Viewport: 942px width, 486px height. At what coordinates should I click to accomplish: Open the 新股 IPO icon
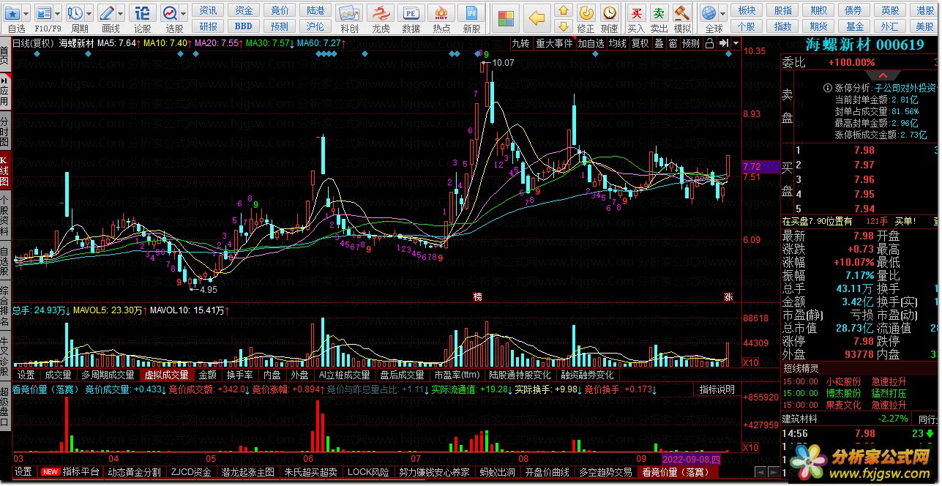472,14
